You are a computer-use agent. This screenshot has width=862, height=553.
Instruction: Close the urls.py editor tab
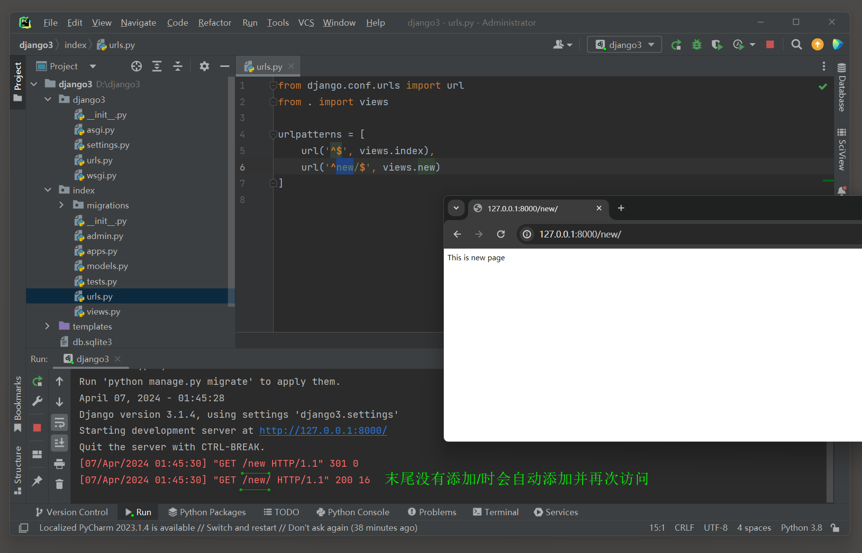click(291, 66)
